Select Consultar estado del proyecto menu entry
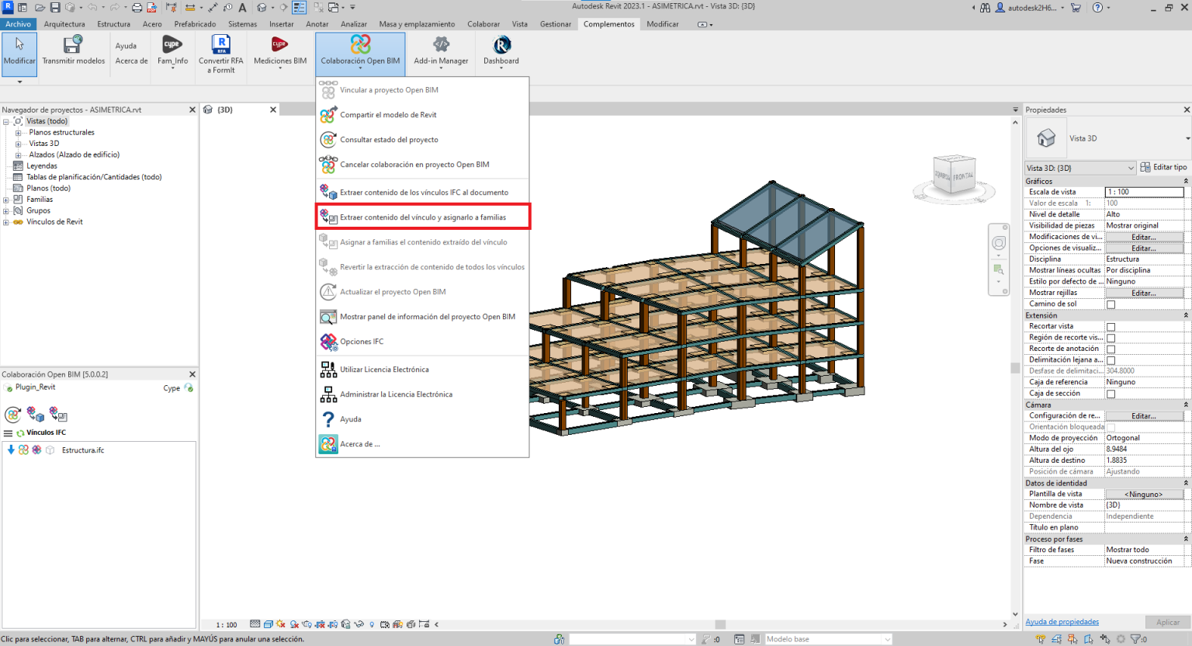The width and height of the screenshot is (1192, 646). point(422,140)
